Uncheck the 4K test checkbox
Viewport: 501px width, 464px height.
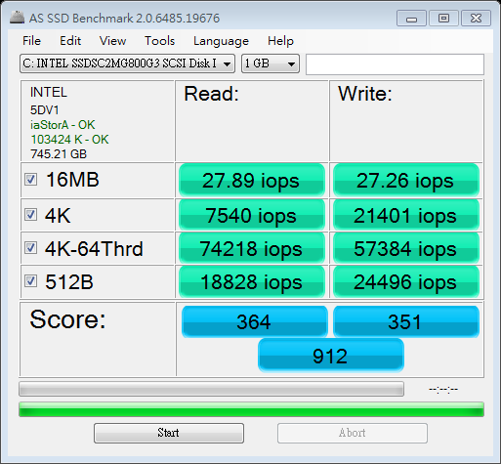(31, 215)
